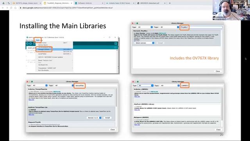
Task: Open sketch tab dropdown arrow in Arduino IDE
Action: coord(116,47)
